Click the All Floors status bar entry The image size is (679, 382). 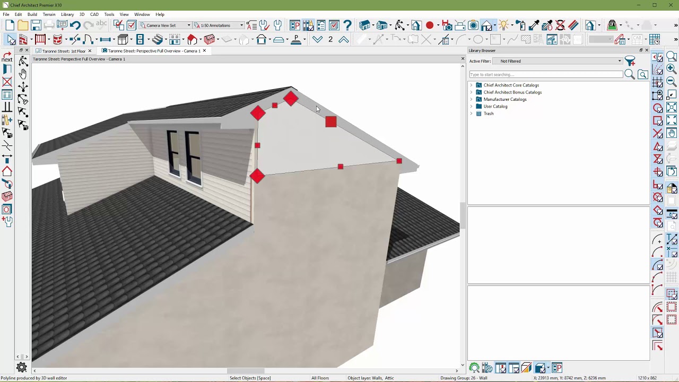320,378
